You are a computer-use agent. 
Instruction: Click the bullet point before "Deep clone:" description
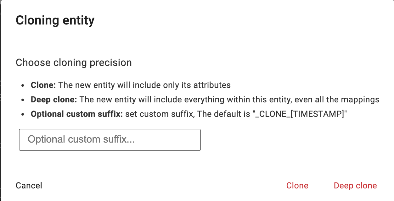coord(22,100)
